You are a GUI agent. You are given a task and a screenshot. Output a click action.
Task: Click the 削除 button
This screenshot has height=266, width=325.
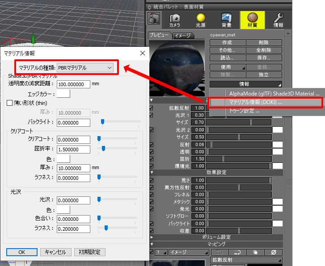pos(264,43)
